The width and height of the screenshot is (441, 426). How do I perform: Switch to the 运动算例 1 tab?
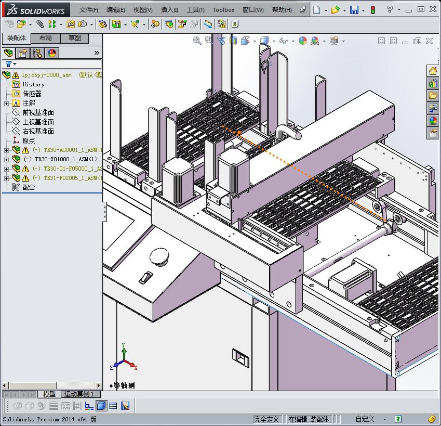pyautogui.click(x=79, y=394)
